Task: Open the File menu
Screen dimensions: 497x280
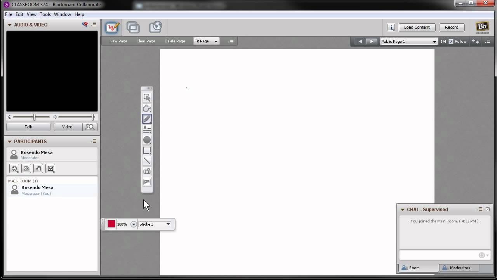Action: coord(9,14)
